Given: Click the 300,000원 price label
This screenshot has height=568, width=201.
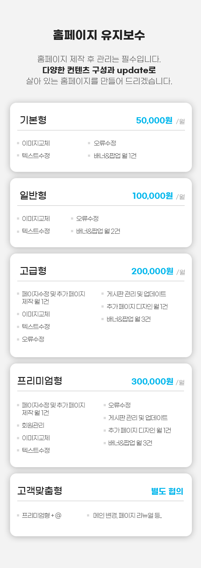Looking at the screenshot, I should [x=152, y=381].
